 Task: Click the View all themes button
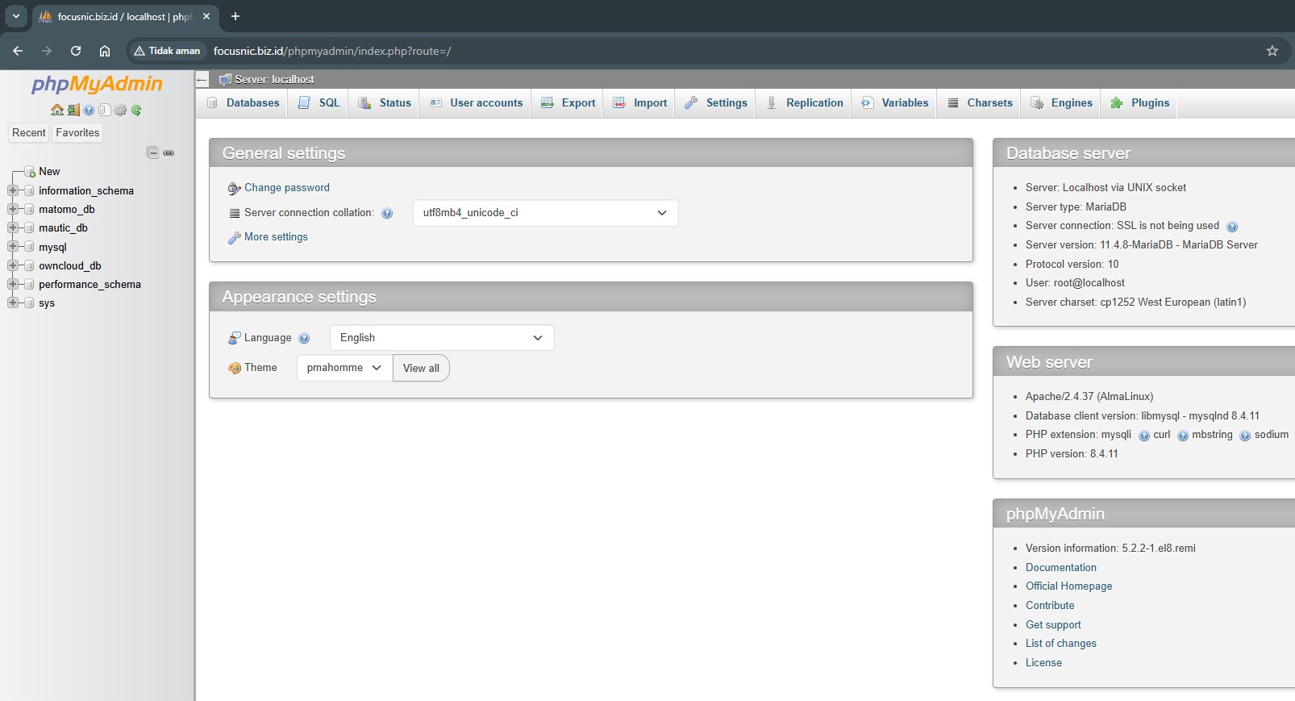pyautogui.click(x=421, y=368)
